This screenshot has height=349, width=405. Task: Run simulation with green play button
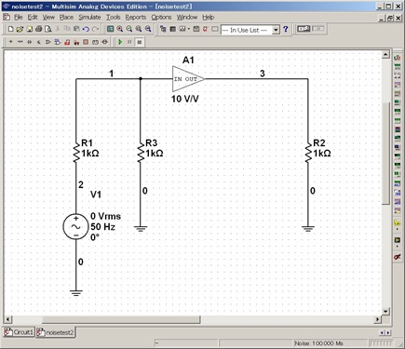[x=120, y=42]
